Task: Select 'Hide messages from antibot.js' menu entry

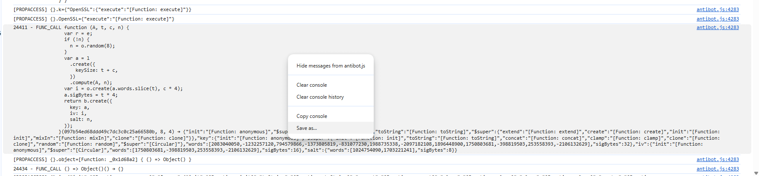Action: (330, 66)
